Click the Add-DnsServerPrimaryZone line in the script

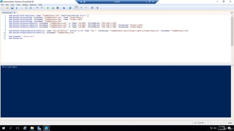click(48, 16)
